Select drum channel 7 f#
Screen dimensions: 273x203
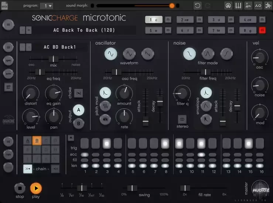coord(216,30)
